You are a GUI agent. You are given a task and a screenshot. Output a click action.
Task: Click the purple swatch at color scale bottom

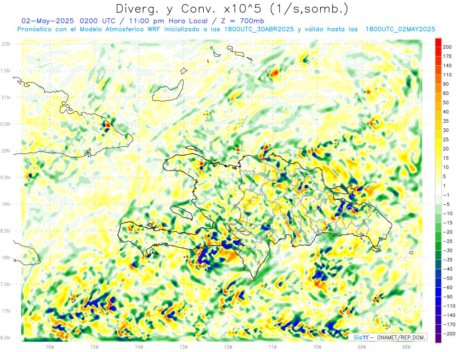(438, 338)
